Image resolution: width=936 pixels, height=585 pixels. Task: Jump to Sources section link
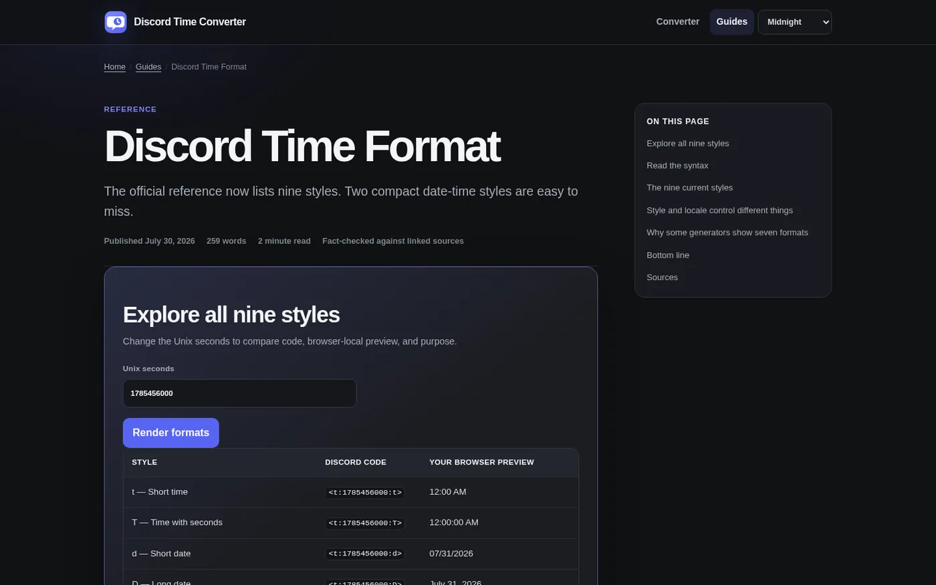[x=662, y=277]
